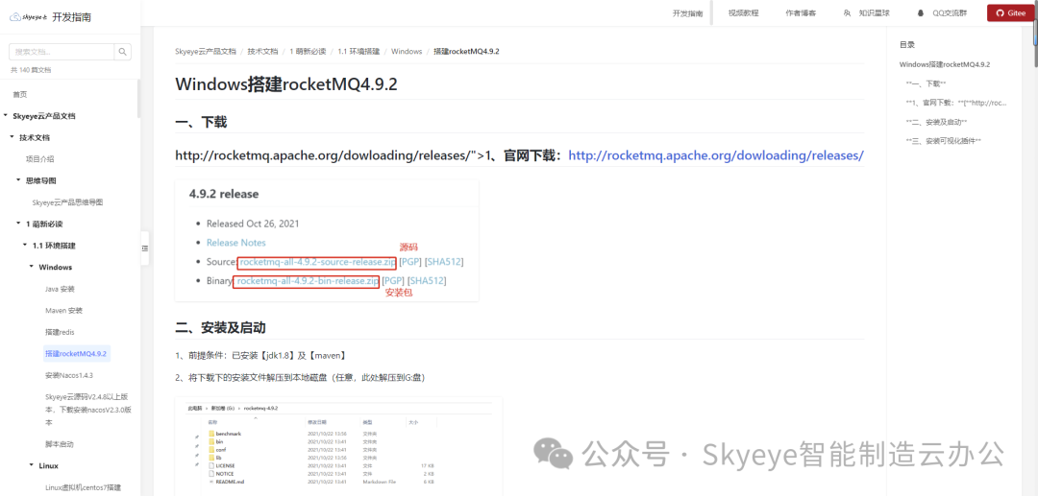Open 开发指南 in top navigation
1038x496 pixels.
(x=688, y=13)
